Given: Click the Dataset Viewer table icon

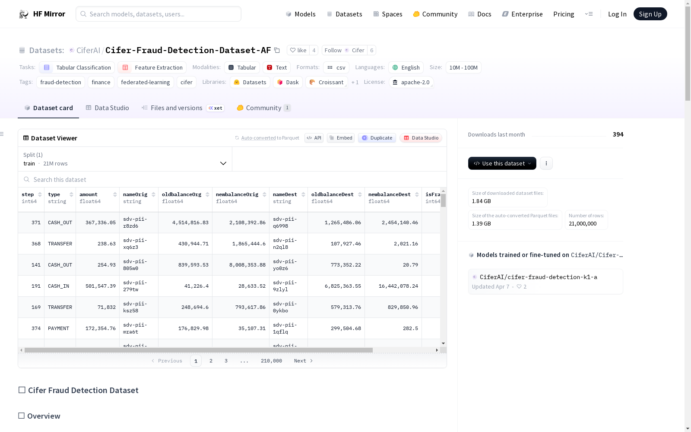Looking at the screenshot, I should (x=26, y=138).
